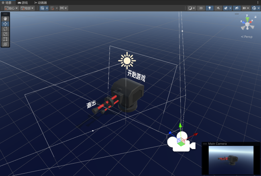Image resolution: width=261 pixels, height=176 pixels.
Task: Click the Main Camera preview thumbnail
Action: [231, 160]
